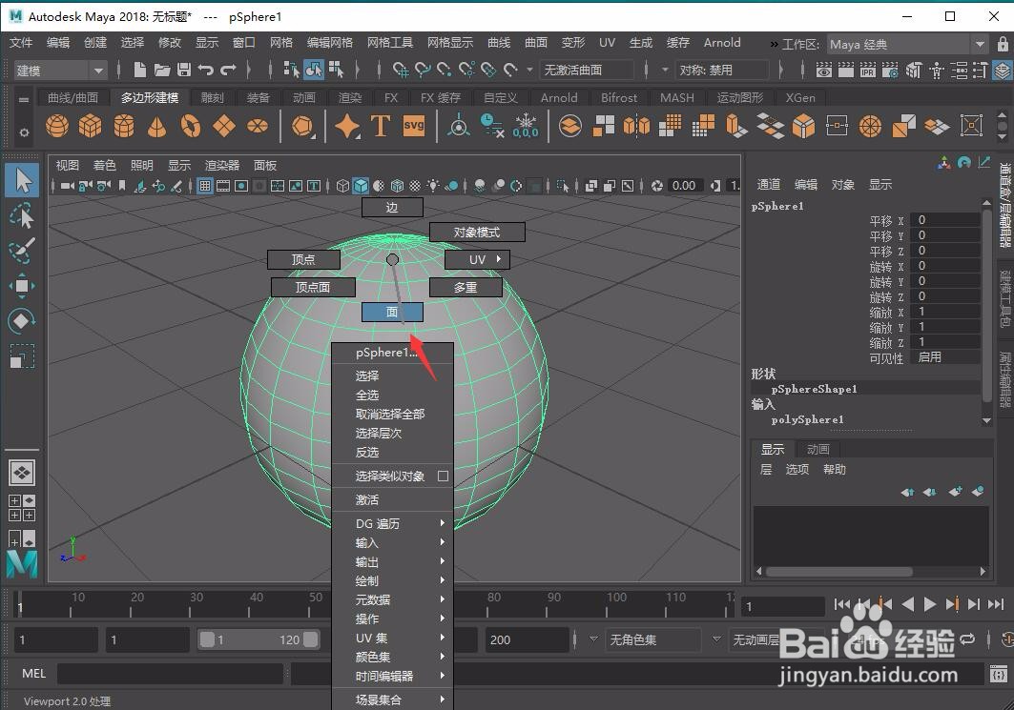Create a polygon cube from shelf
Screen dimensions: 1014x710
point(90,126)
